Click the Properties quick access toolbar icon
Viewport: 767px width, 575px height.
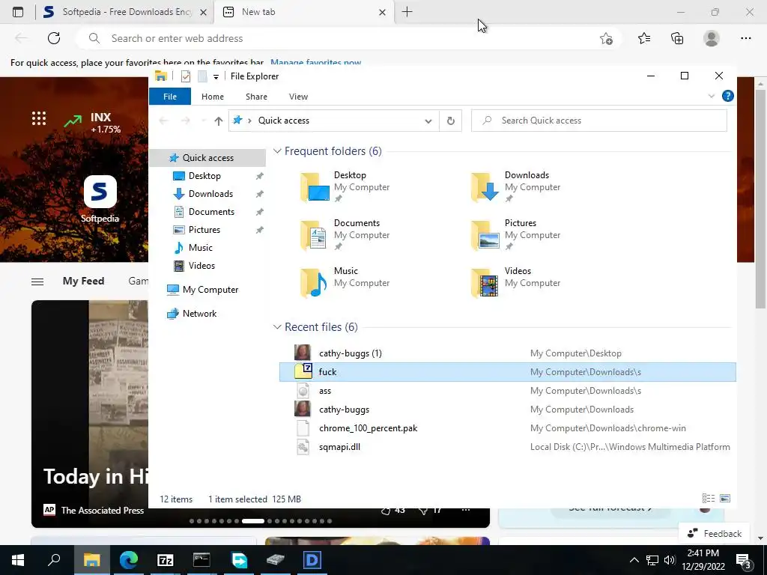186,76
